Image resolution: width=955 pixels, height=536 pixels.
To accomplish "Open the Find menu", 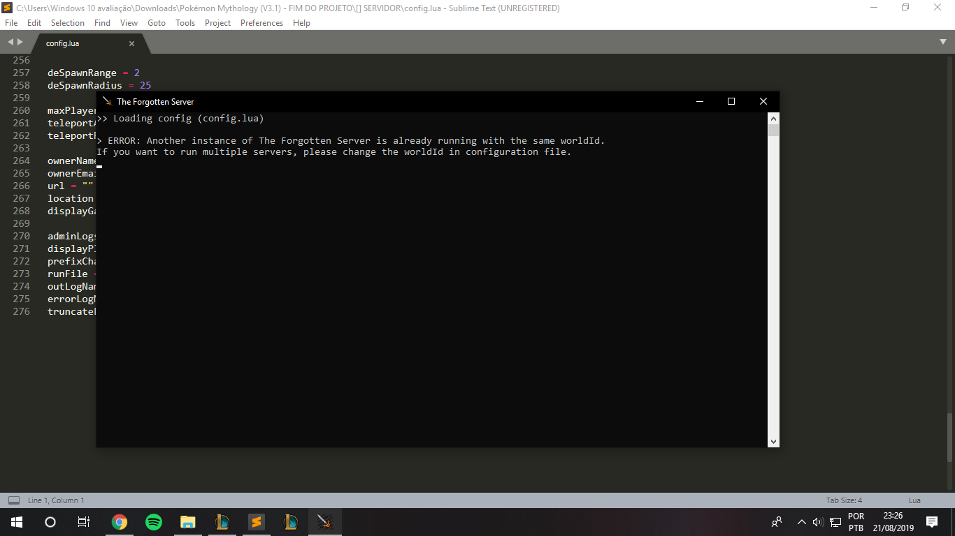I will pos(102,23).
